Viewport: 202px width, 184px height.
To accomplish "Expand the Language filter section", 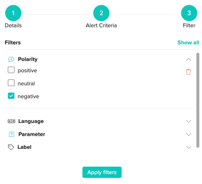I will click(189, 121).
